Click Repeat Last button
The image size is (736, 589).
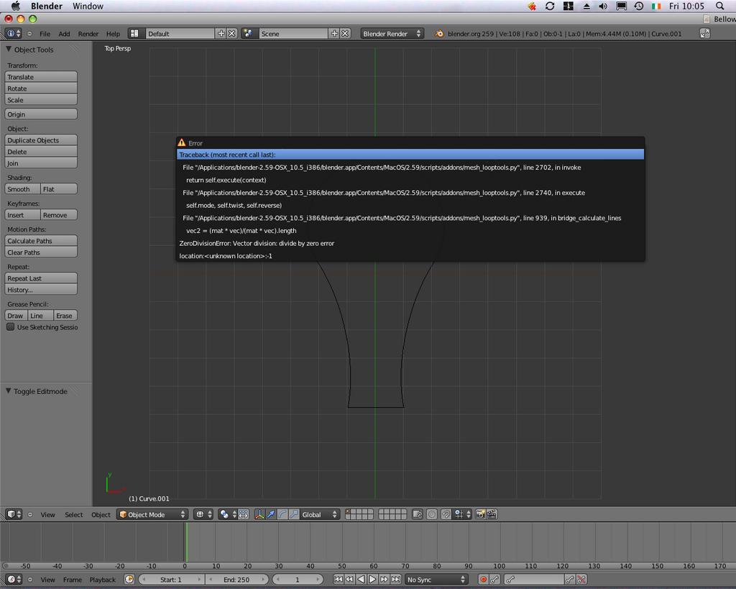tap(41, 278)
